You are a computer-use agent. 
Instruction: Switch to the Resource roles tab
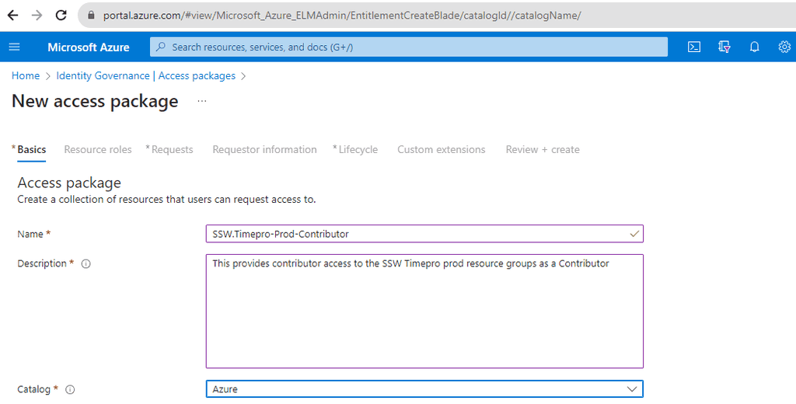(x=98, y=150)
